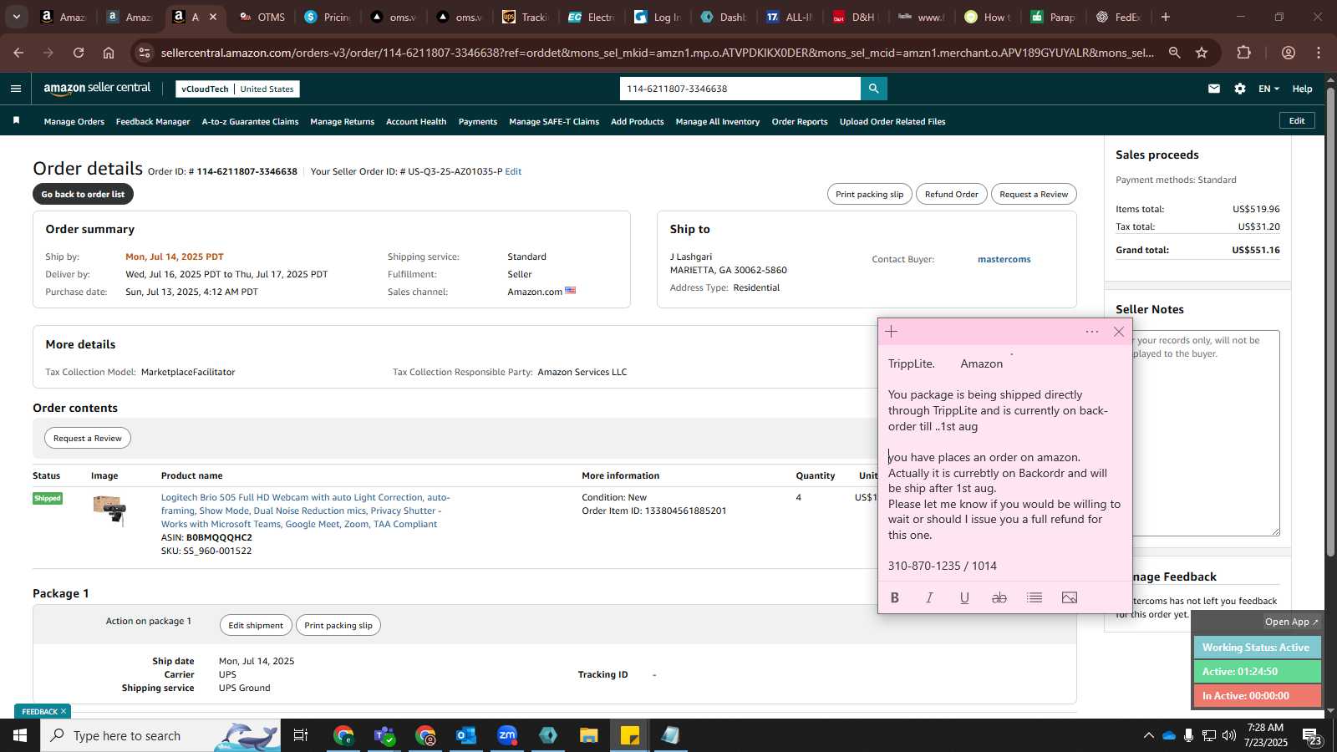Viewport: 1337px width, 752px height.
Task: Open the EN language dropdown
Action: tap(1268, 89)
